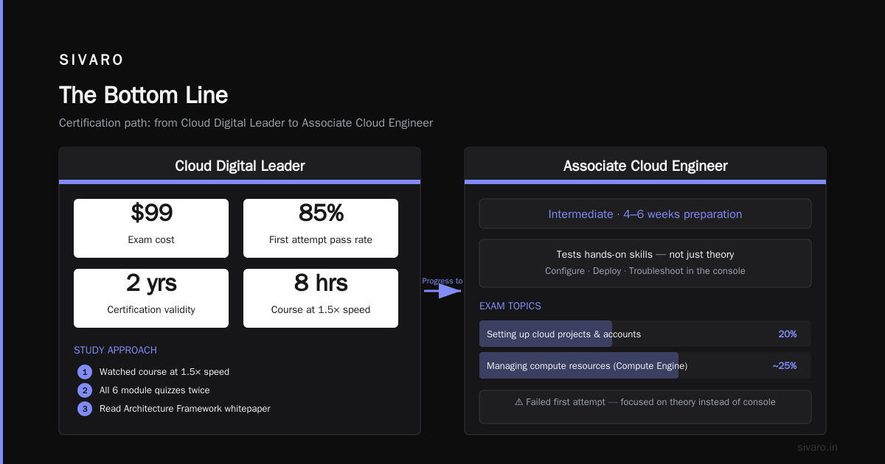Image resolution: width=885 pixels, height=464 pixels.
Task: Click the Associate Cloud Engineer header
Action: click(645, 166)
